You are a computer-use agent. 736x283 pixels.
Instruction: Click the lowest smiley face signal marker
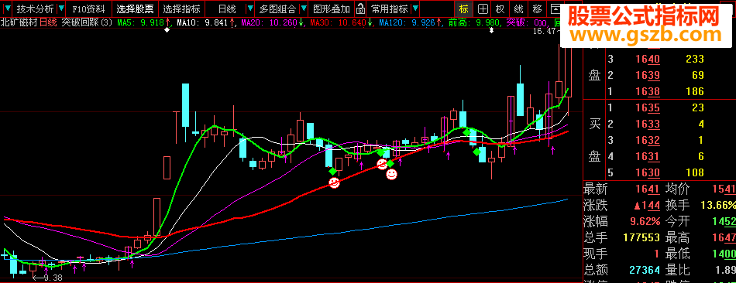click(334, 182)
